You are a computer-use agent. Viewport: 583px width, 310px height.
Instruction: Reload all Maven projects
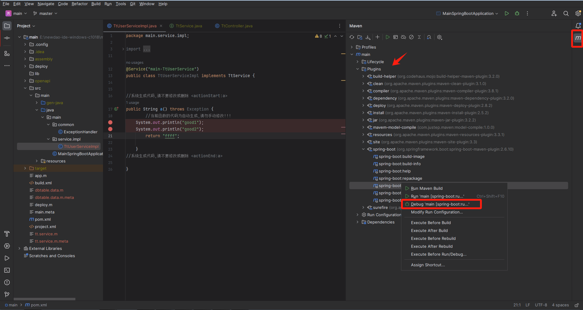point(352,37)
